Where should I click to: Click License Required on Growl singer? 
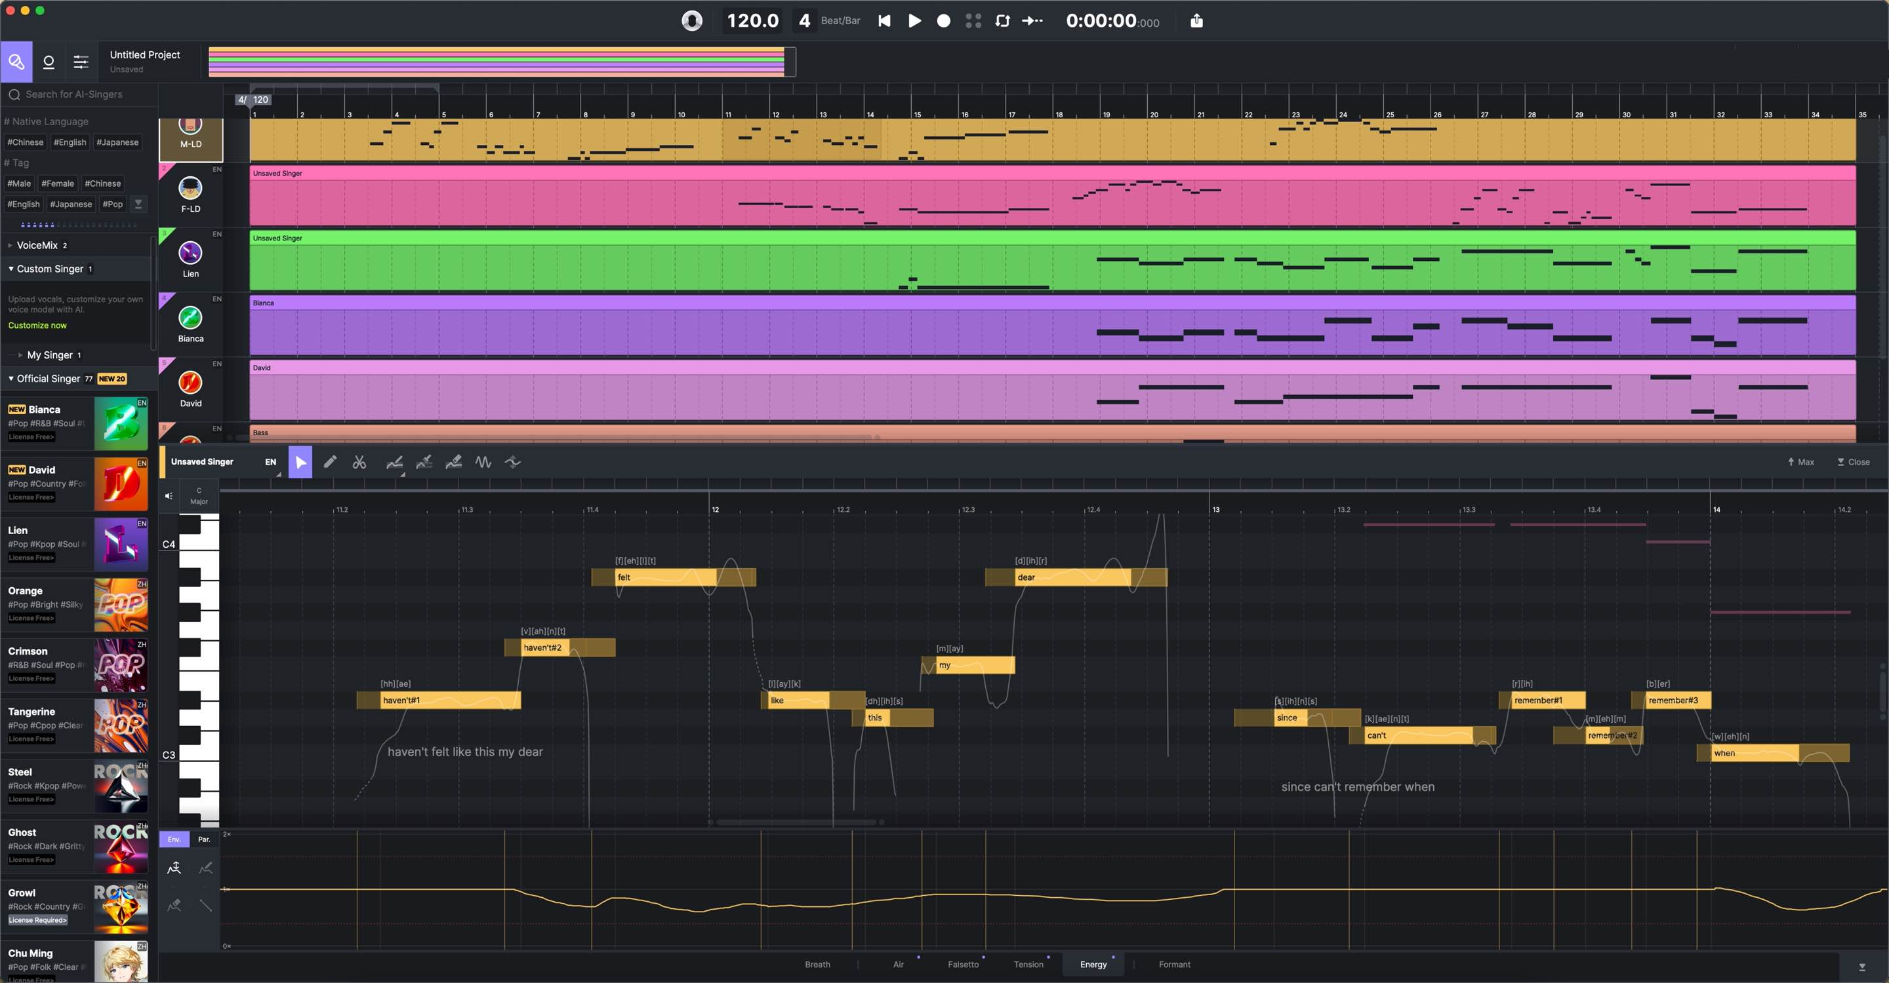(37, 920)
